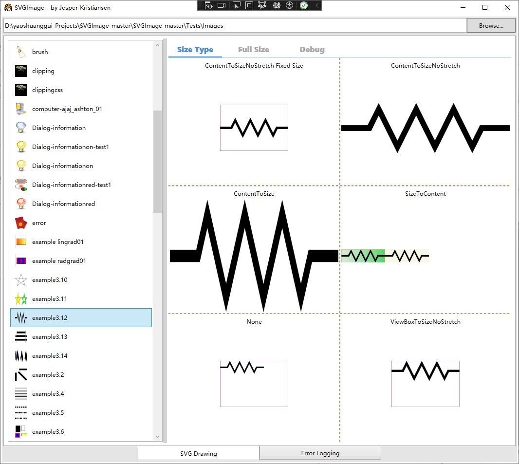Click the example3.13 thick lines icon

click(21, 336)
